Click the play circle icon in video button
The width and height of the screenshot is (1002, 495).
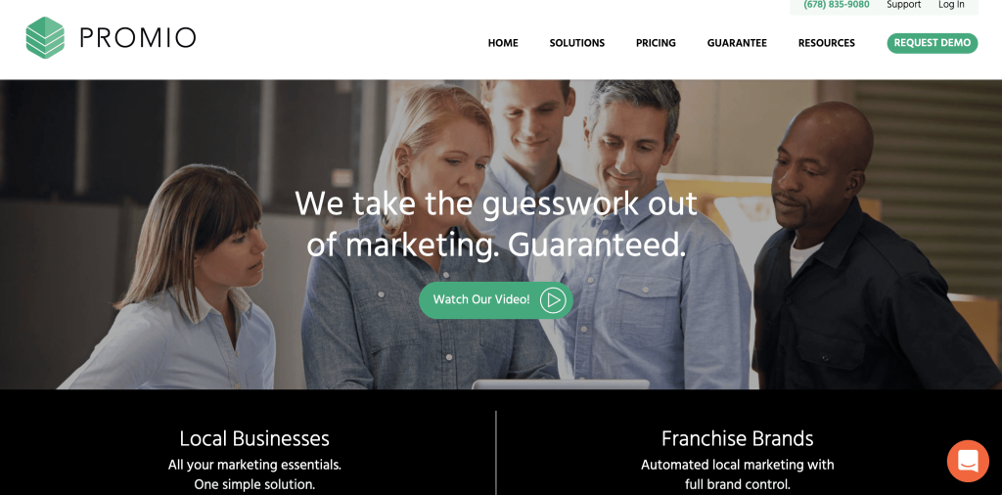pos(553,299)
